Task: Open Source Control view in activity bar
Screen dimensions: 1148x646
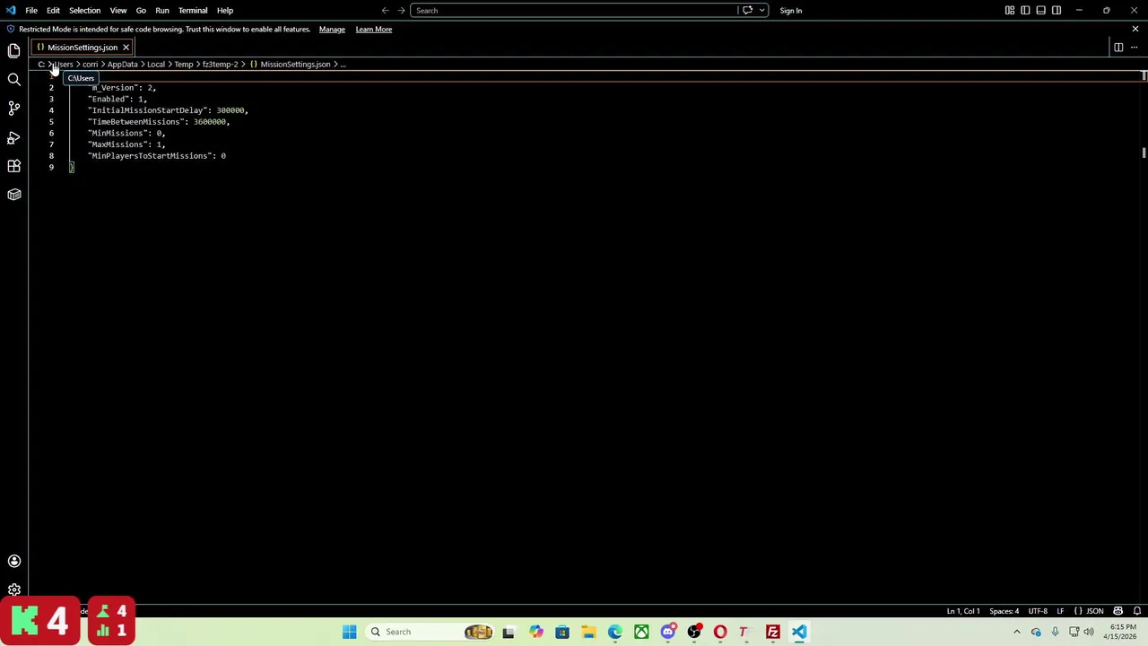Action: point(13,109)
